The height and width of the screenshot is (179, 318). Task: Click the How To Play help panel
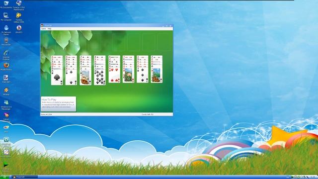(x=59, y=104)
